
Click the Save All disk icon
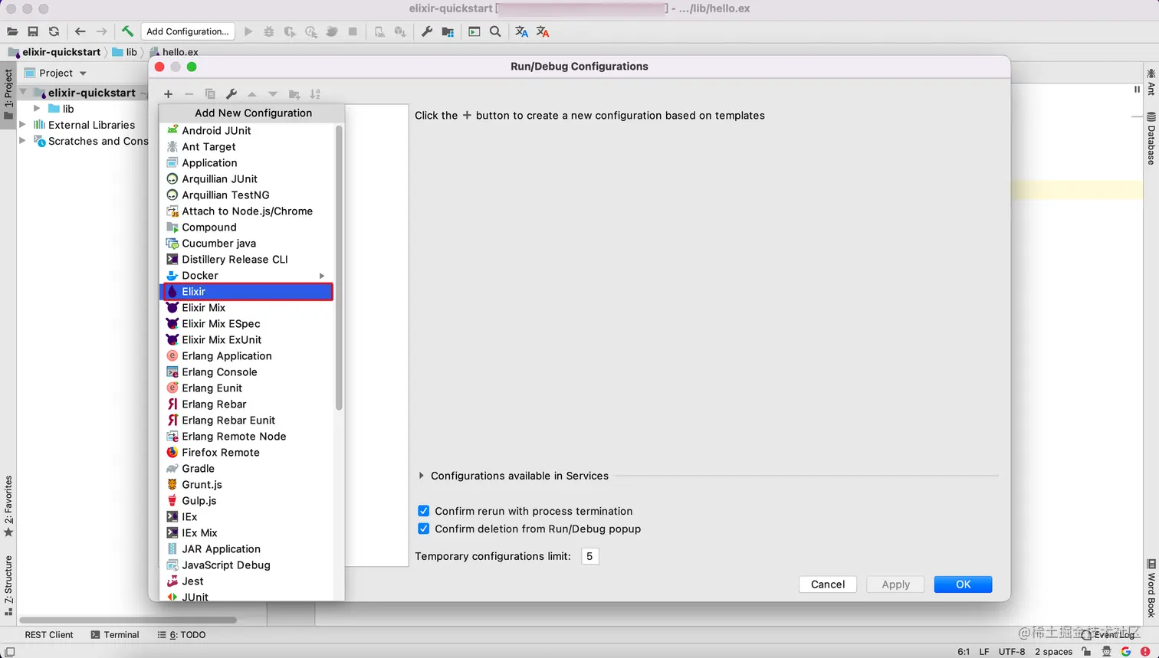click(33, 31)
